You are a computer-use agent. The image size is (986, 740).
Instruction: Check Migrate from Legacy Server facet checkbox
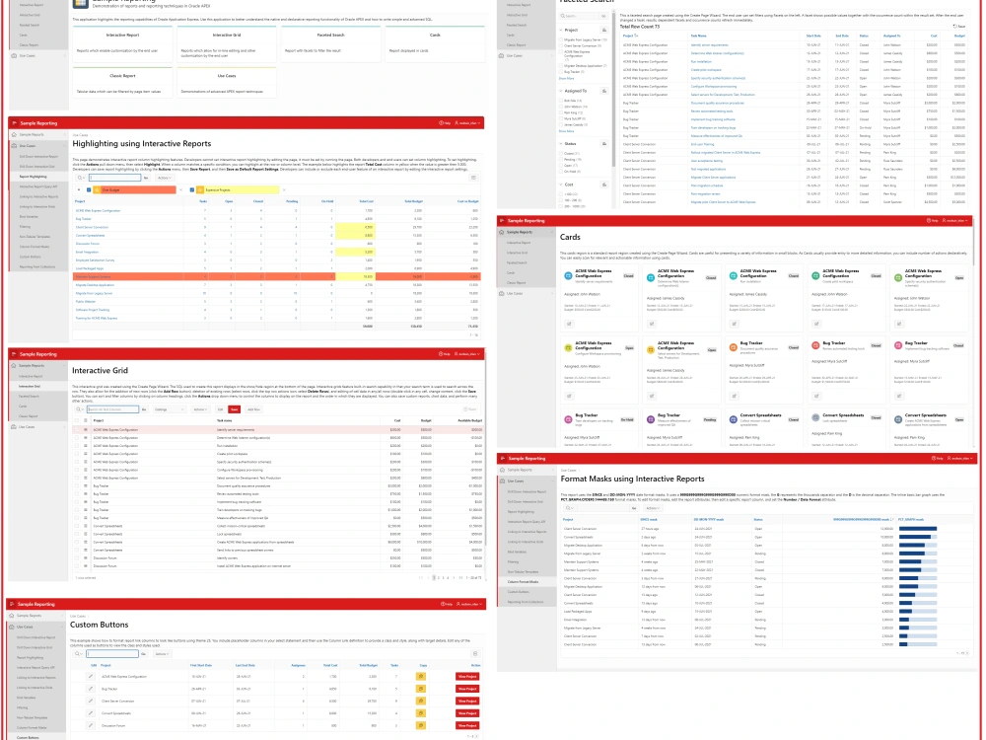(562, 39)
